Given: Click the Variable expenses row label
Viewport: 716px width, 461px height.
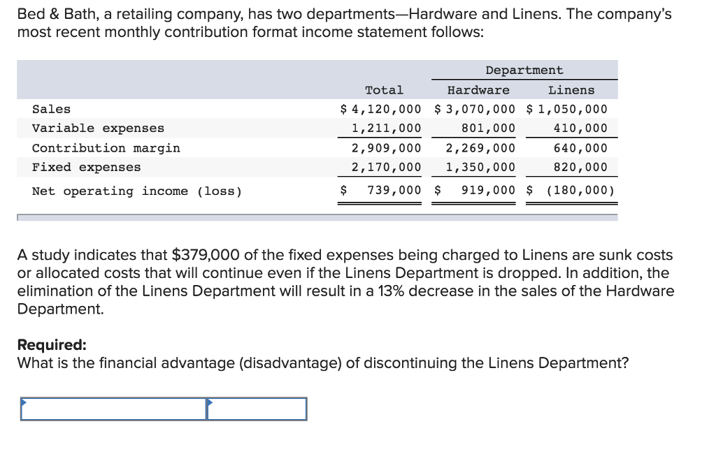Looking at the screenshot, I should [x=98, y=129].
